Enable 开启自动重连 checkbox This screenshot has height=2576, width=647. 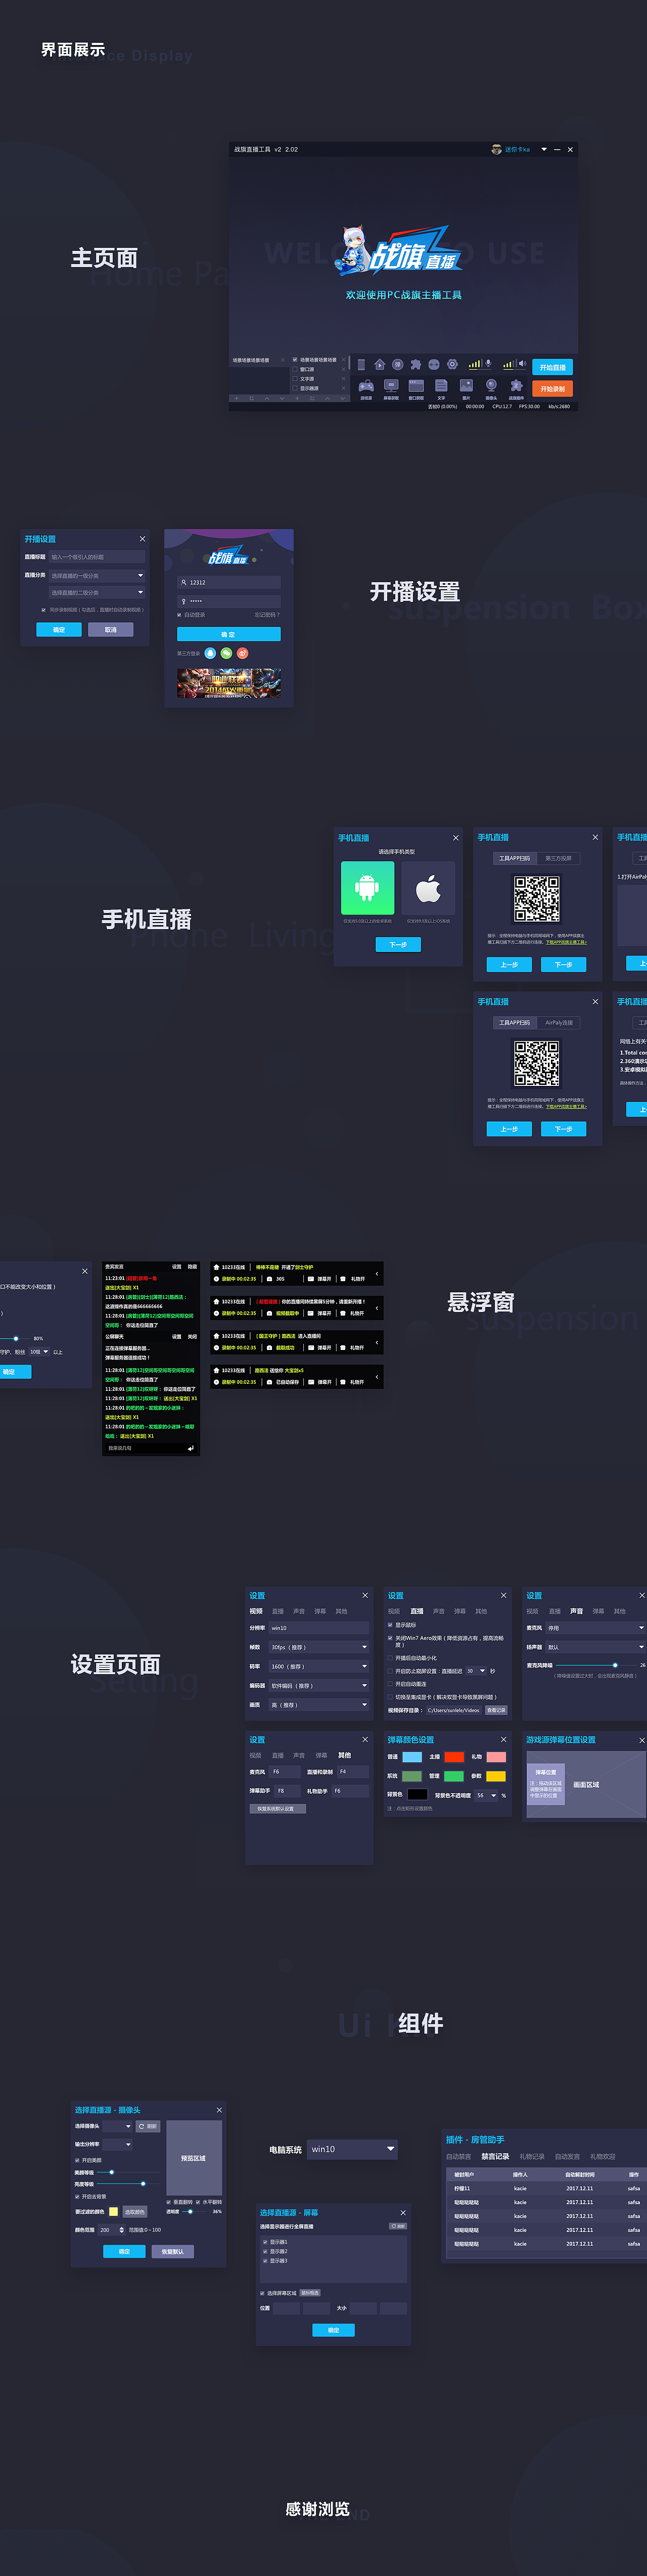point(390,1683)
